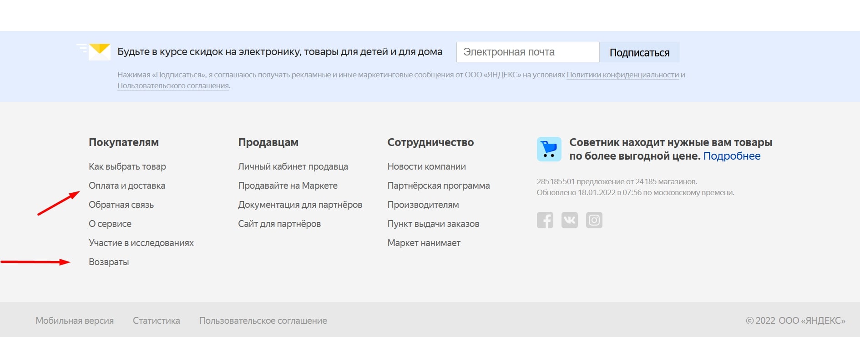Click the © 2022 ООО «ЯНДЕКС» copyright text

pos(795,321)
